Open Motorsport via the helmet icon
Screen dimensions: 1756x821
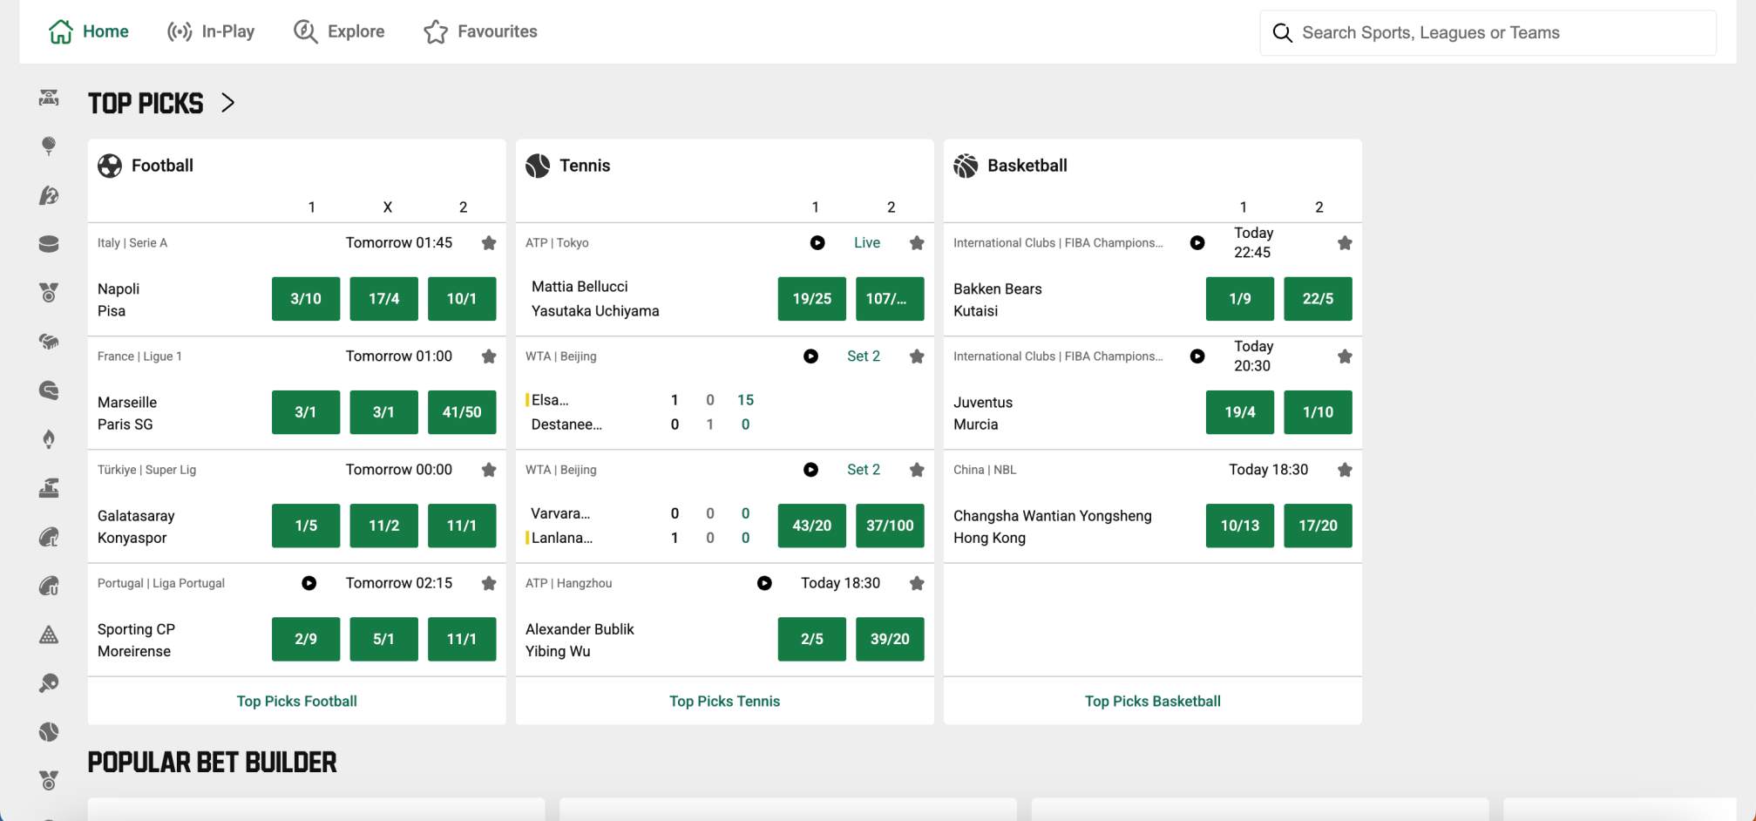point(50,390)
